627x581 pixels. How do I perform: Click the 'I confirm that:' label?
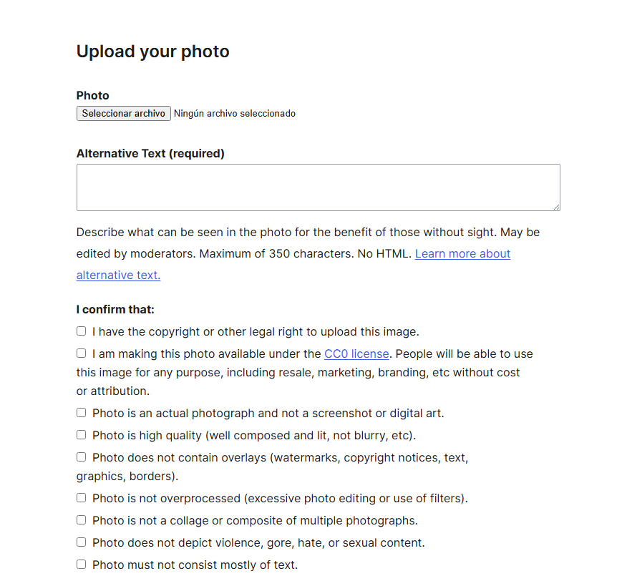coord(115,310)
